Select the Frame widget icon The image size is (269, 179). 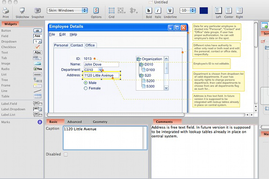point(37,86)
